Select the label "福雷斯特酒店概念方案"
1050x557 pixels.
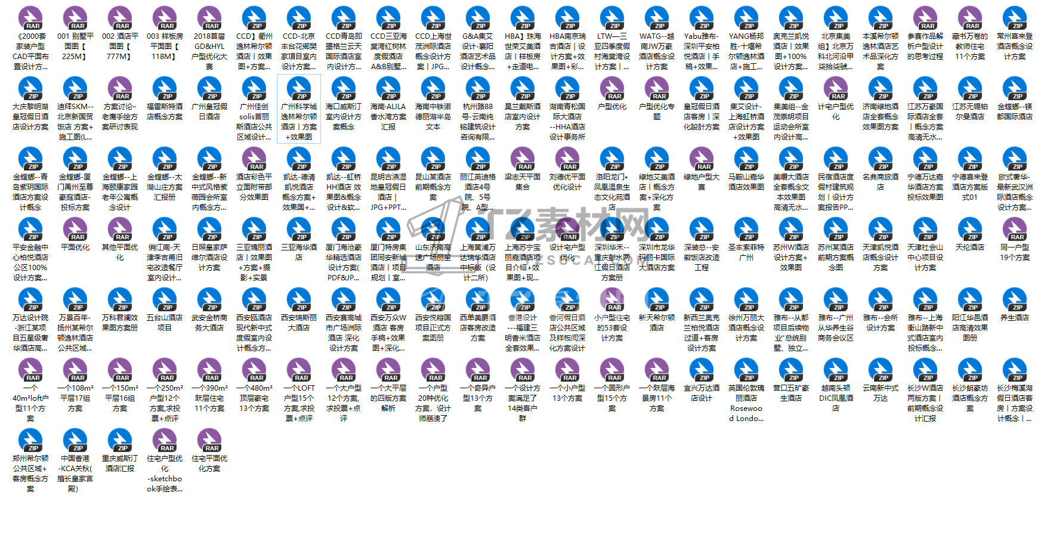165,112
